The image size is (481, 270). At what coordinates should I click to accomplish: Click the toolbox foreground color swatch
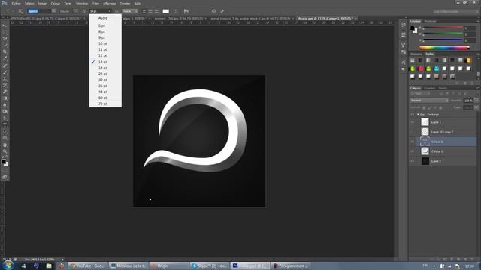3,162
